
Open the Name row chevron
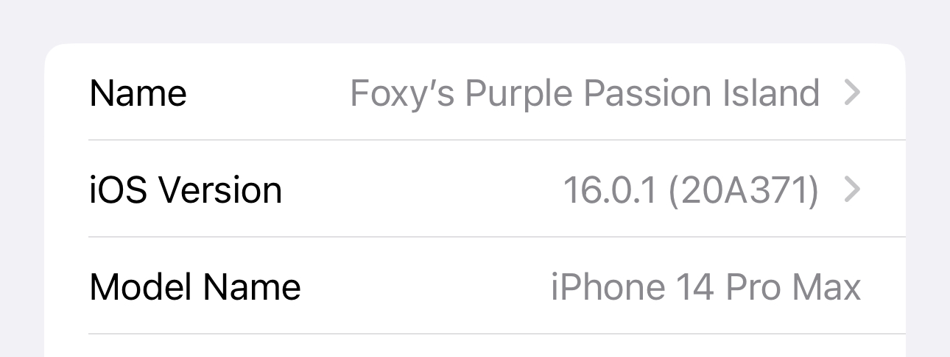(x=852, y=93)
